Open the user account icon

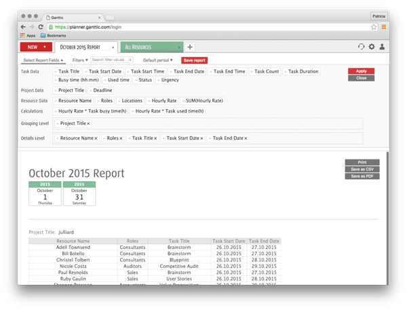tap(382, 47)
